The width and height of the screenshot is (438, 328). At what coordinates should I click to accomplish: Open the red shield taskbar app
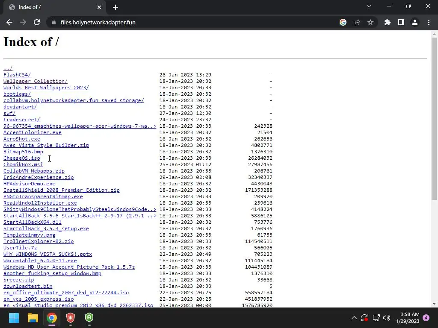coord(71,318)
